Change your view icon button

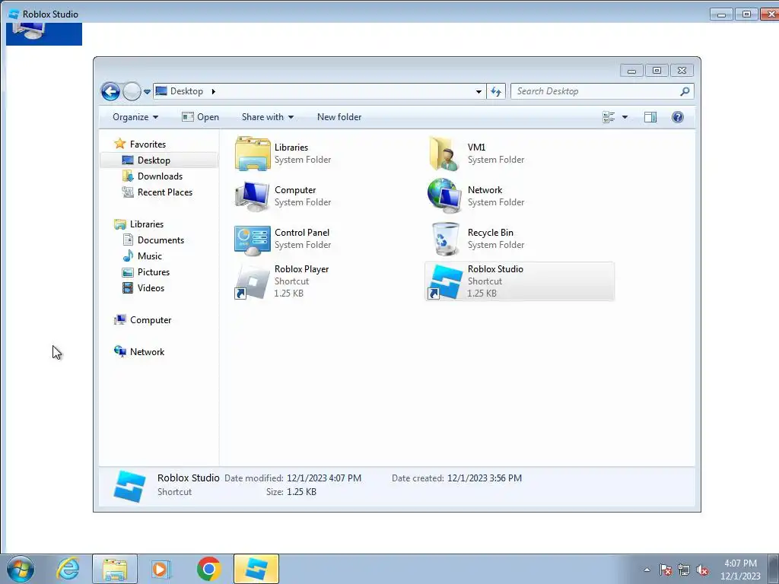609,117
